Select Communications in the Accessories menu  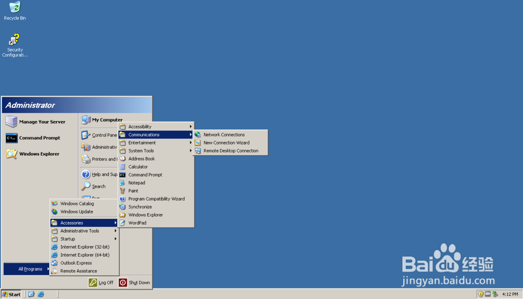point(156,135)
